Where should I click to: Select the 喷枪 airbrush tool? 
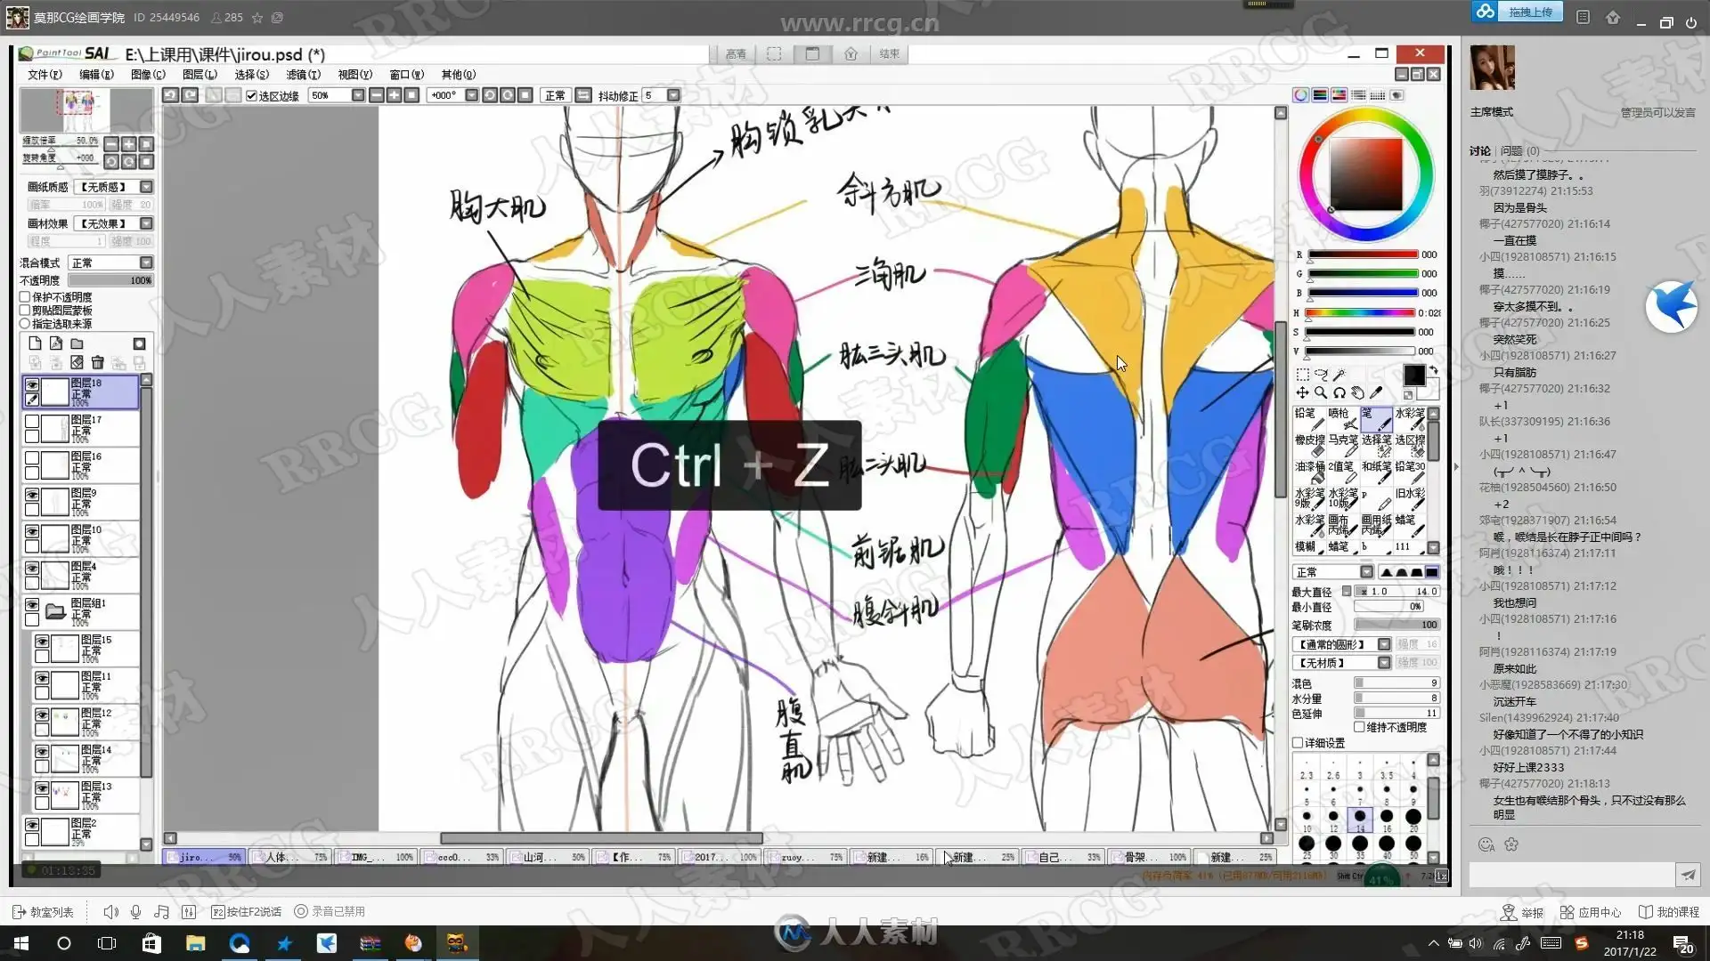click(x=1341, y=418)
